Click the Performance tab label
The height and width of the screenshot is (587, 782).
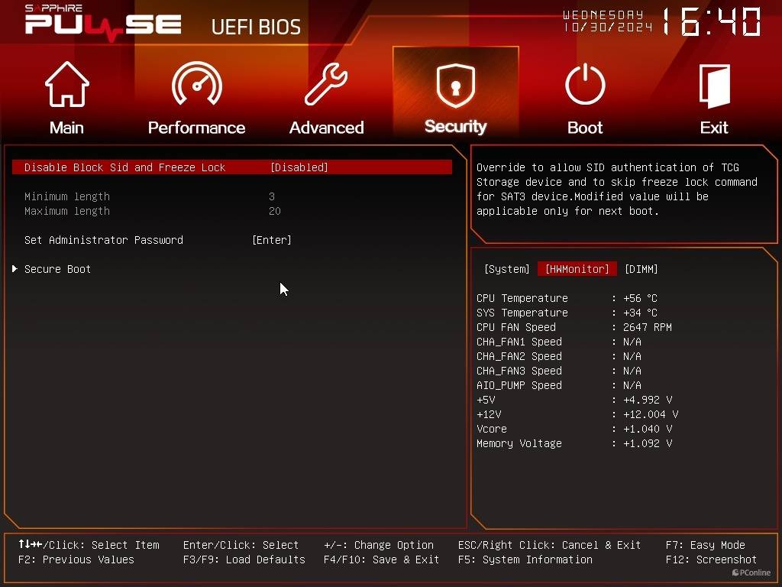[196, 128]
